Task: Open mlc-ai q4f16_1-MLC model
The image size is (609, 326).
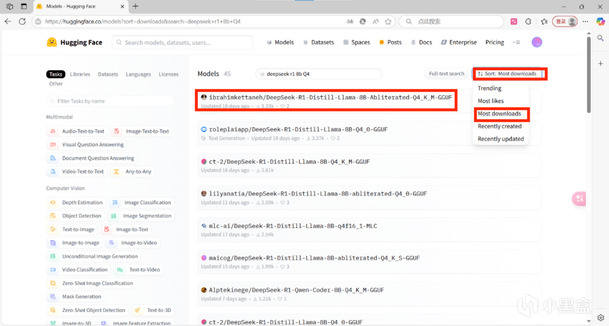Action: [x=369, y=230]
